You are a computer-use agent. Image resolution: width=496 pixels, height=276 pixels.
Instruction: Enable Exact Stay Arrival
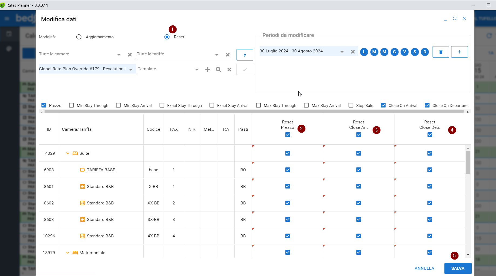[212, 105]
